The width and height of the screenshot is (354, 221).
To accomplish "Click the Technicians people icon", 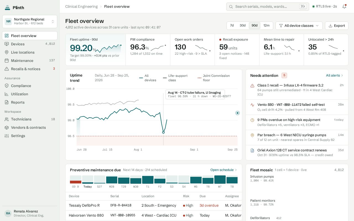I will click(x=7, y=119).
